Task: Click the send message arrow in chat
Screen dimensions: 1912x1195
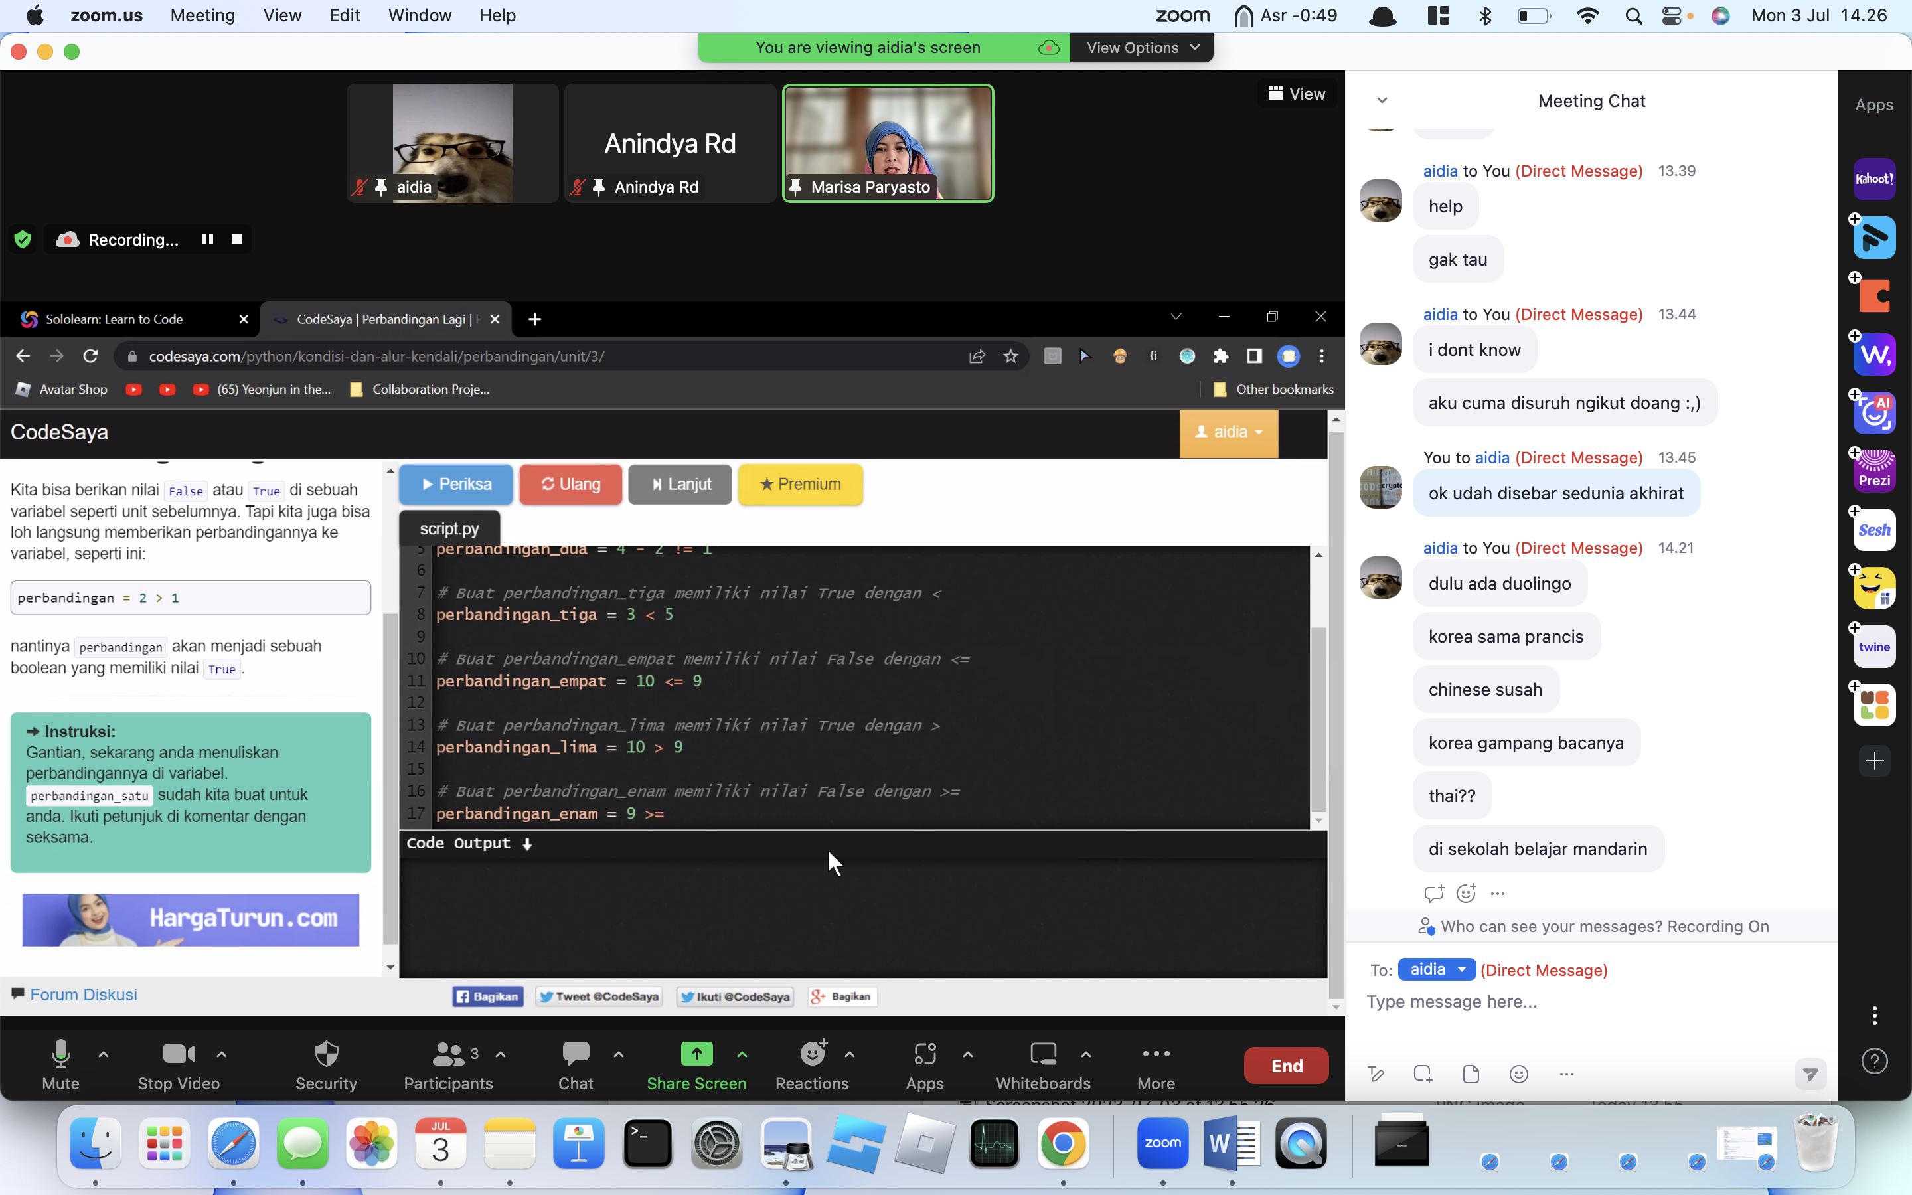Action: tap(1810, 1074)
